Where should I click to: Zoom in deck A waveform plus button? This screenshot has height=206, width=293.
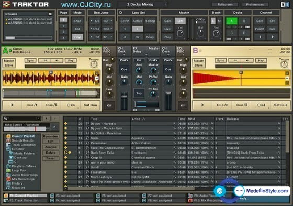[97, 73]
